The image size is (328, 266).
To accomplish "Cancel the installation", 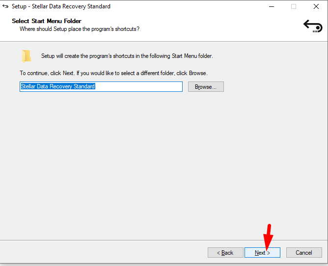I will pyautogui.click(x=304, y=253).
